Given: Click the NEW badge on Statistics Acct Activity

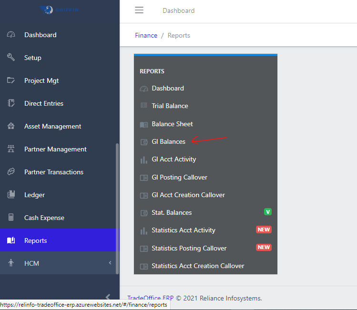Looking at the screenshot, I should pyautogui.click(x=264, y=230).
